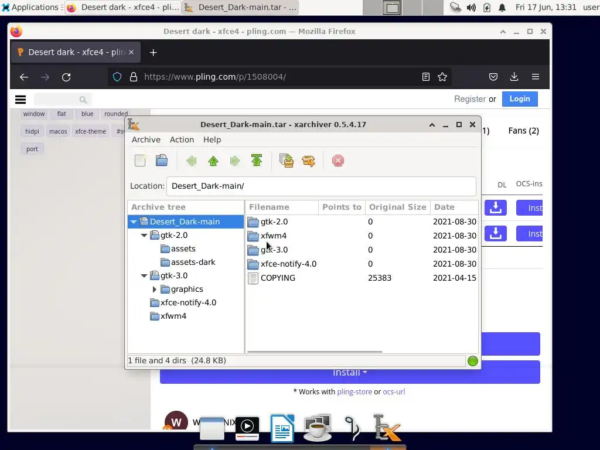Click the horizontal scrollbar in the file list
Image resolution: width=600 pixels, height=450 pixels.
click(x=315, y=352)
